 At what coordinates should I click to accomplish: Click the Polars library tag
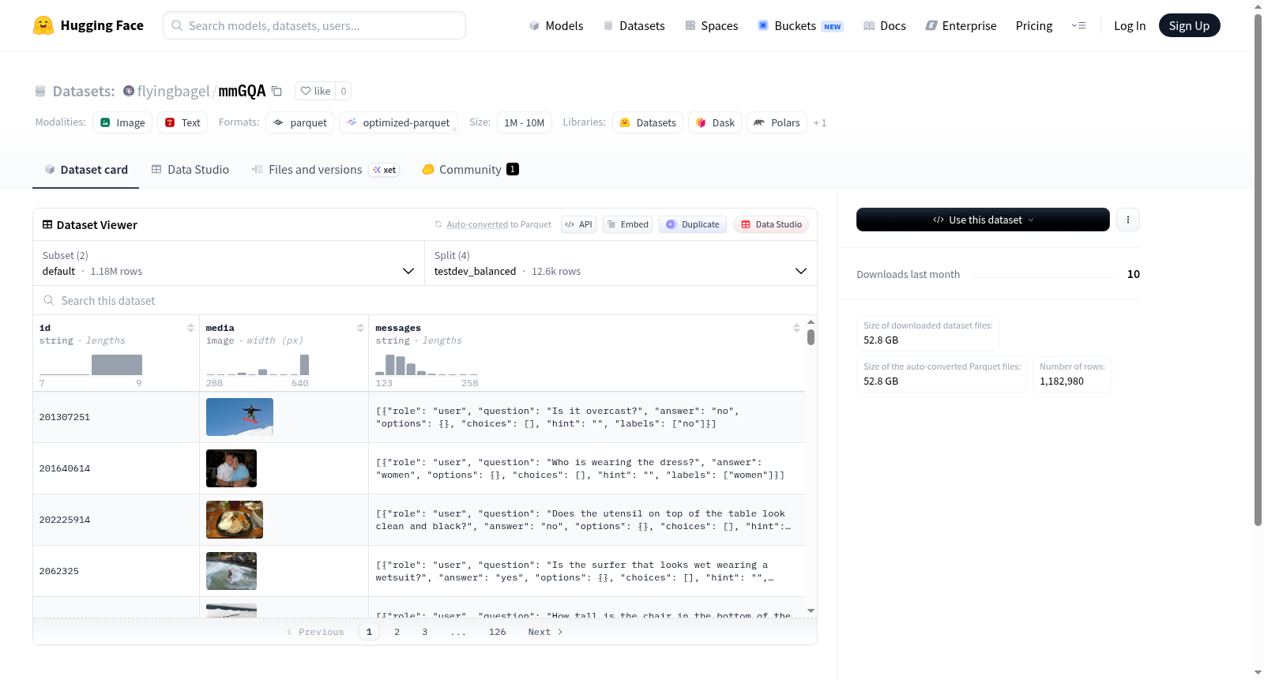777,122
